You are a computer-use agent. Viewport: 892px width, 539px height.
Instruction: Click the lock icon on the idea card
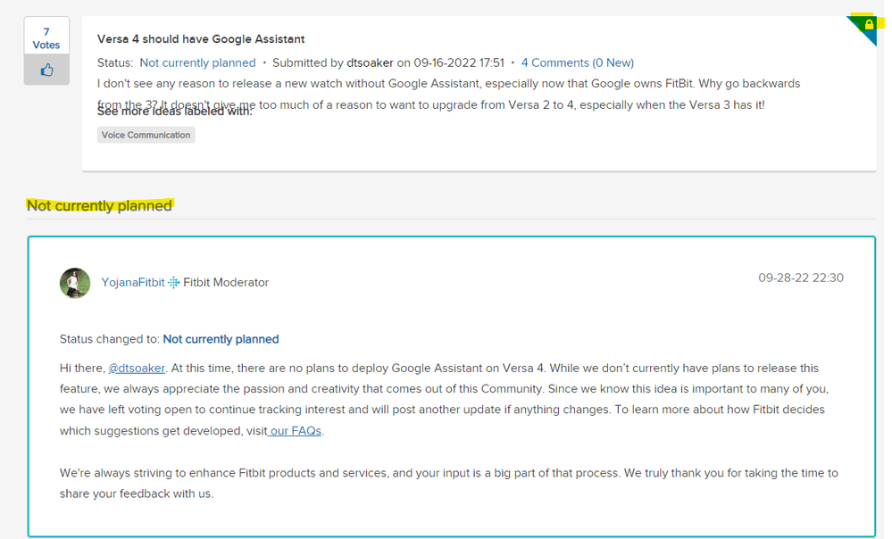tap(869, 24)
